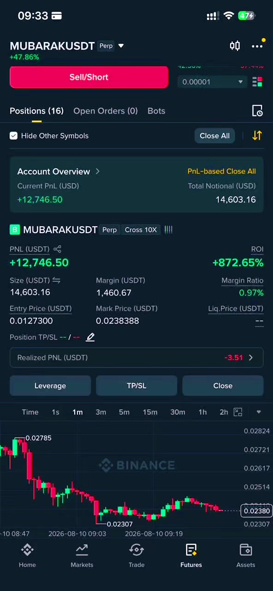This screenshot has width=273, height=591.
Task: Tap the order history icon beside Bots
Action: tap(257, 111)
